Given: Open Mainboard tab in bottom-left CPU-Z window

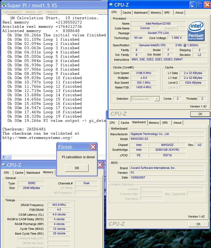Looking at the screenshot, I should [x=33, y=173].
